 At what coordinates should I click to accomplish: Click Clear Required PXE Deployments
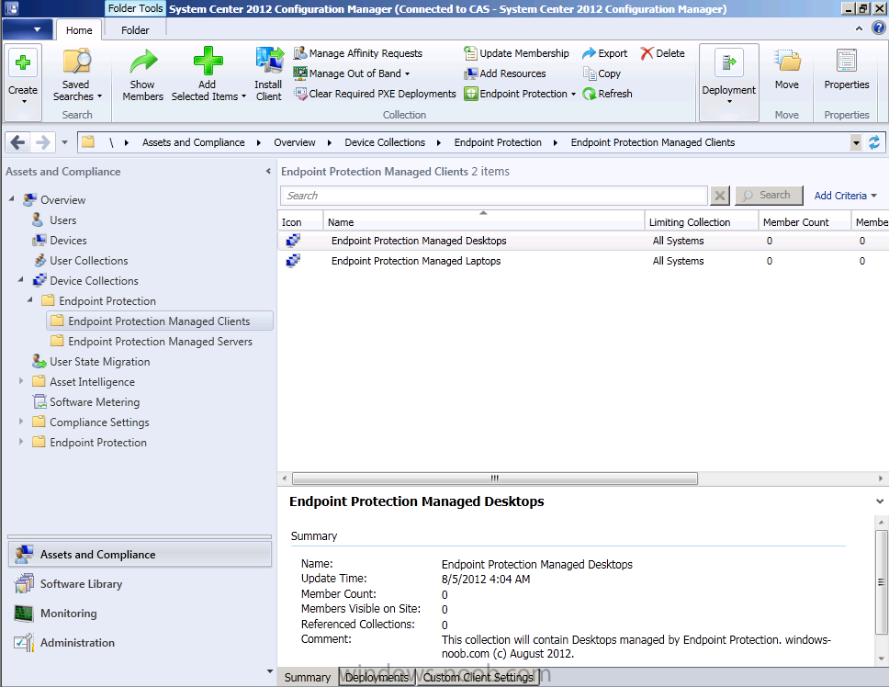375,94
